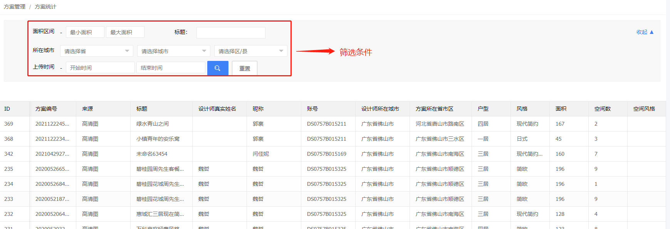Image resolution: width=670 pixels, height=229 pixels.
Task: Go to 方案管理 in breadcrumb
Action: click(x=15, y=7)
